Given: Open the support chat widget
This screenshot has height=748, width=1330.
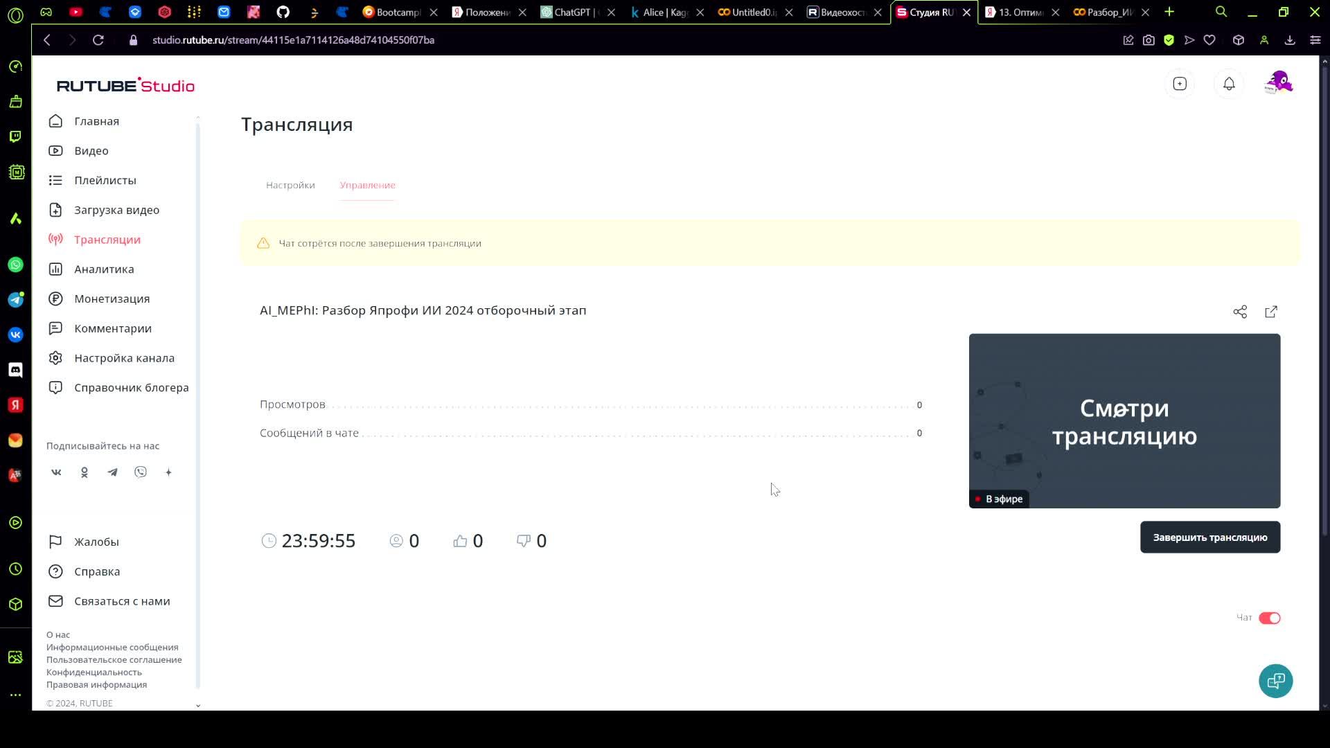Looking at the screenshot, I should click(1275, 681).
